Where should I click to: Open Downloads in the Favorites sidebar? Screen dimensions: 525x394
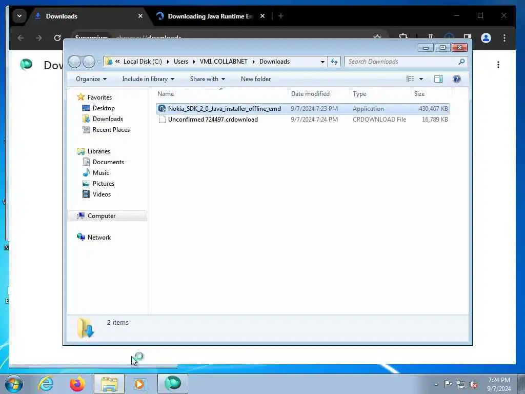pos(108,119)
